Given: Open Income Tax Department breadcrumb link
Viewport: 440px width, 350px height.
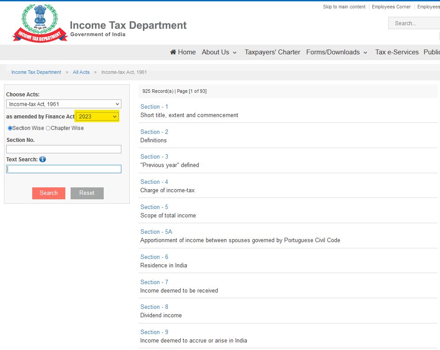Looking at the screenshot, I should [36, 72].
